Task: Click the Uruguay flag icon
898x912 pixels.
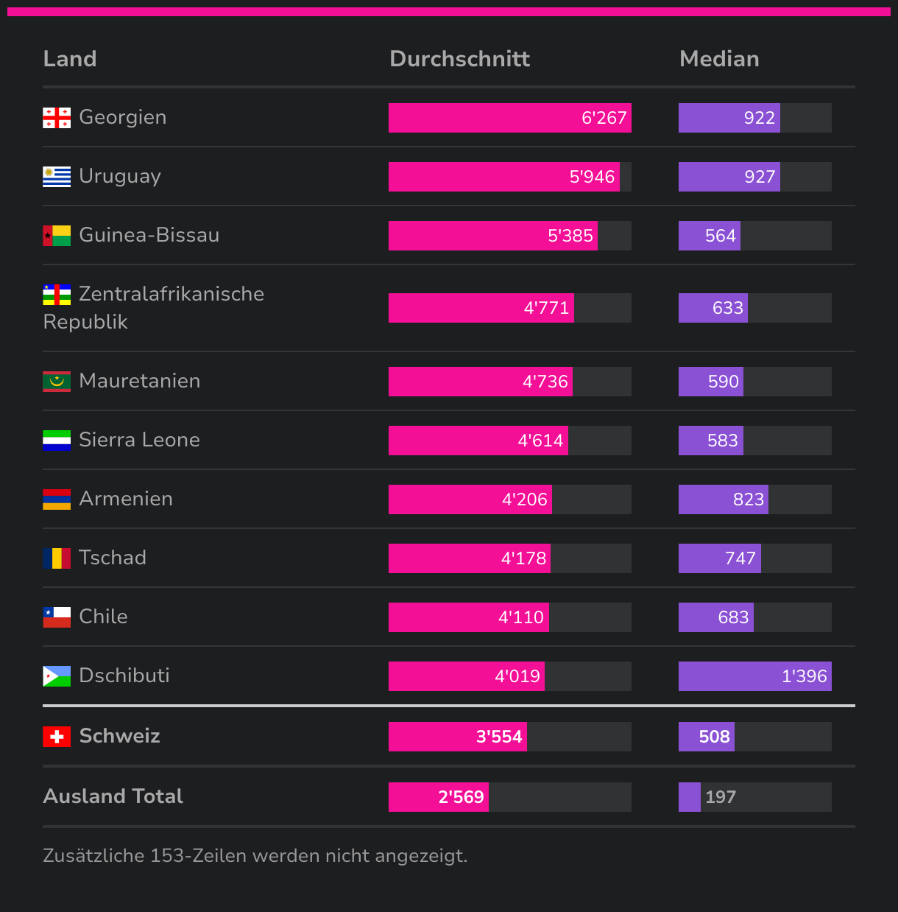Action: [57, 177]
